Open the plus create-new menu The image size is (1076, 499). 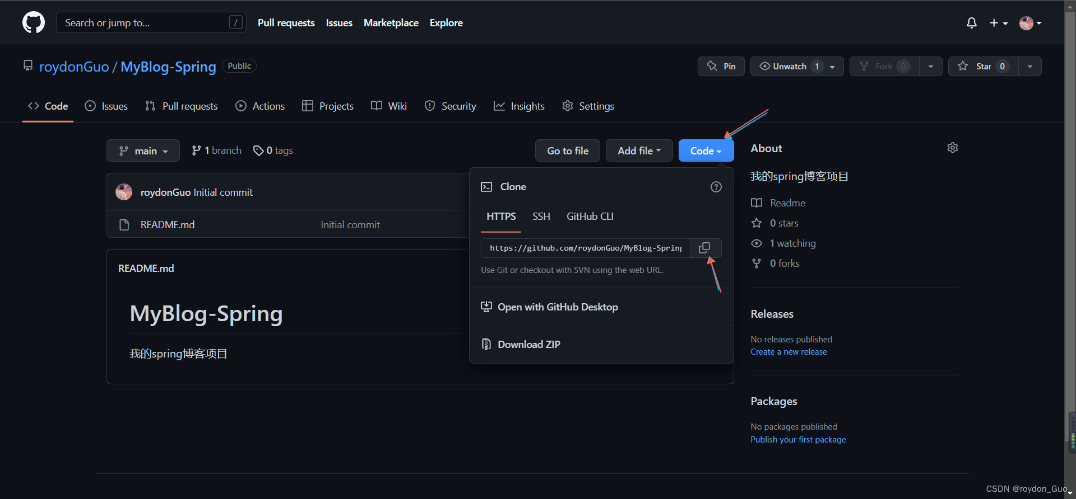(x=999, y=23)
